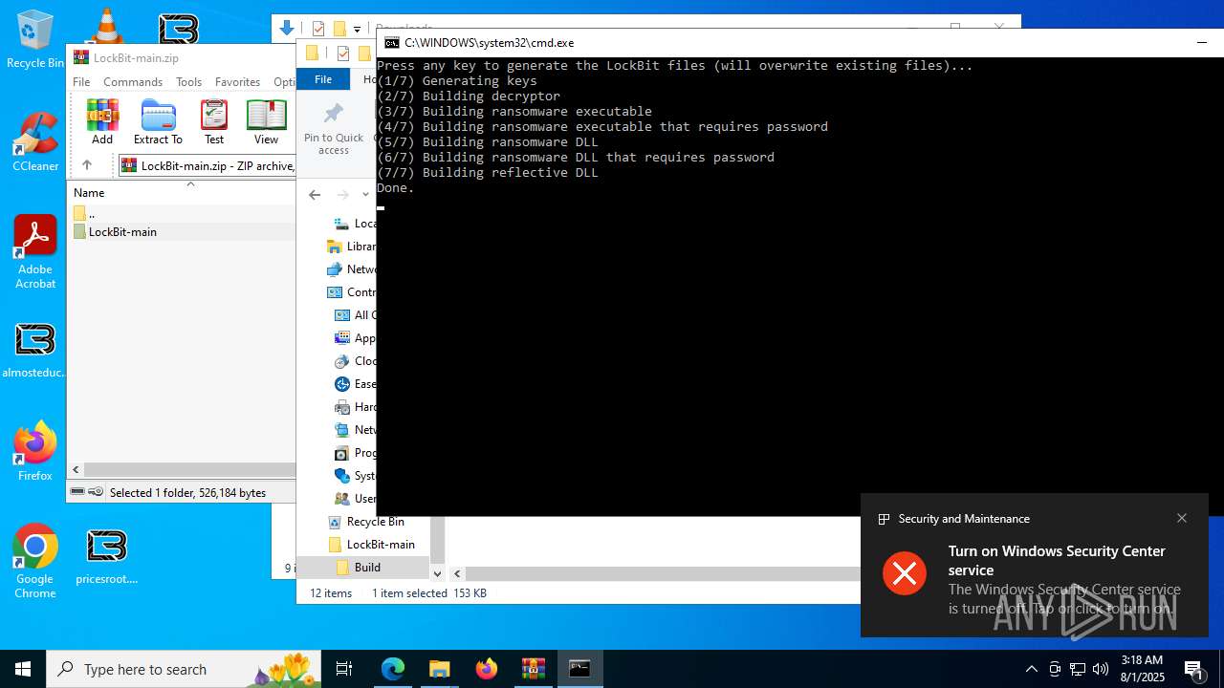Open CCleaner desktop shortcut

35,141
